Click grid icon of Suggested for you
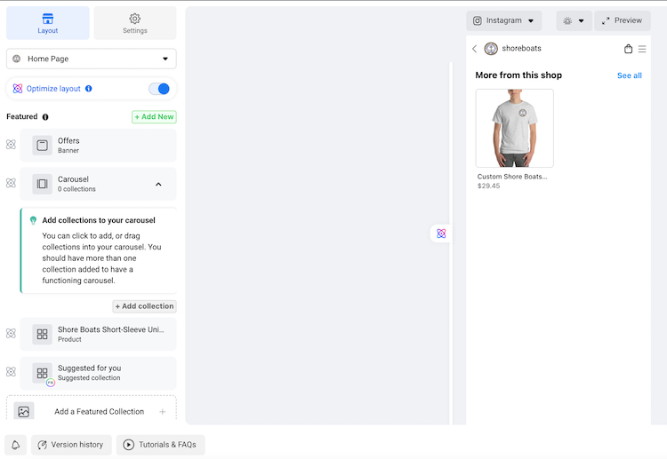The width and height of the screenshot is (667, 459). [42, 373]
